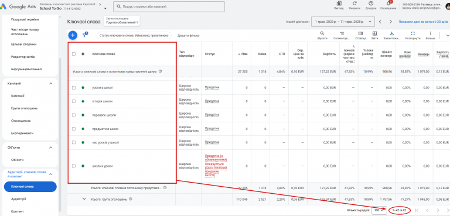Open the filter funnel icon
Image resolution: width=450 pixels, height=216 pixels.
pos(84,35)
